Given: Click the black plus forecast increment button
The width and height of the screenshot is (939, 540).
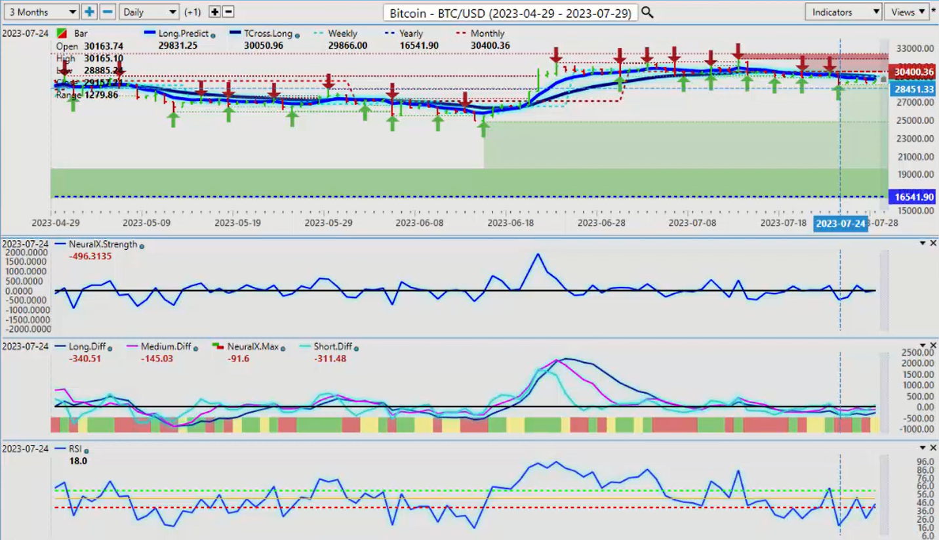Looking at the screenshot, I should point(214,12).
